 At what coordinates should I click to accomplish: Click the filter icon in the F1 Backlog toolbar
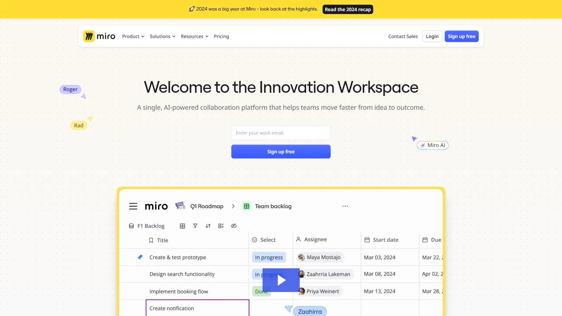[x=195, y=226]
